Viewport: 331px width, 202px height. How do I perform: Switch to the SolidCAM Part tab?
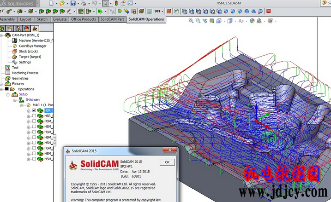(x=112, y=19)
